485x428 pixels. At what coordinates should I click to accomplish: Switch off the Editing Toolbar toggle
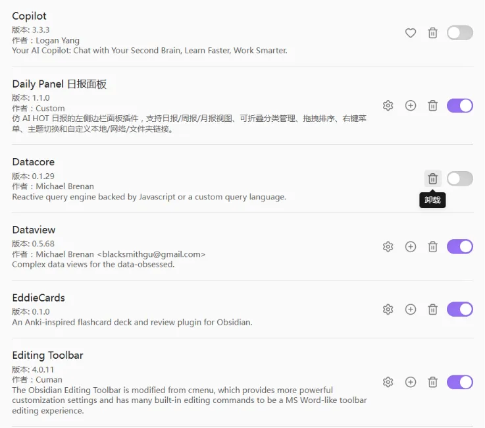[459, 382]
